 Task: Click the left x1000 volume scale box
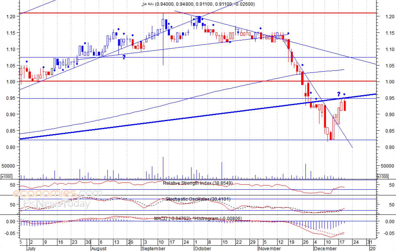point(6,176)
